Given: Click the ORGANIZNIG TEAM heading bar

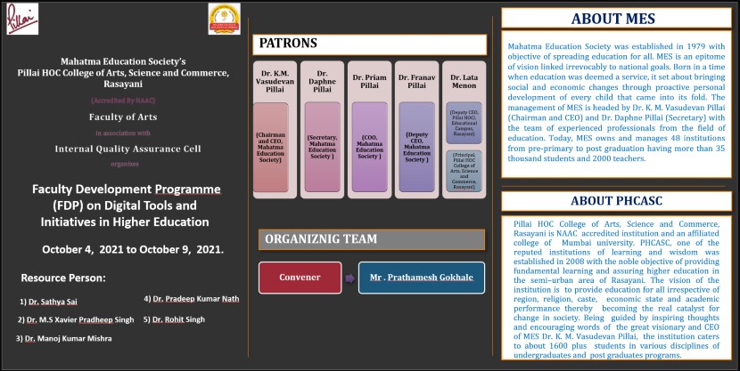Looking at the screenshot, I should pos(370,238).
